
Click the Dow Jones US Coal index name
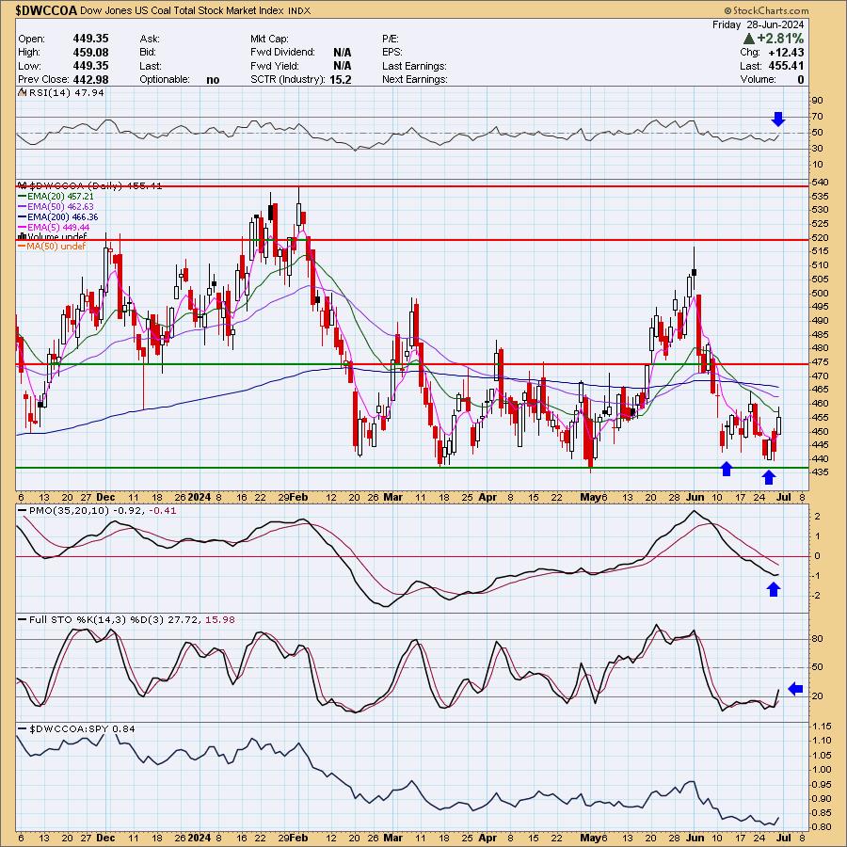pyautogui.click(x=182, y=10)
